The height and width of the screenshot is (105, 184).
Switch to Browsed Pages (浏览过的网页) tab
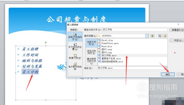coord(91,52)
